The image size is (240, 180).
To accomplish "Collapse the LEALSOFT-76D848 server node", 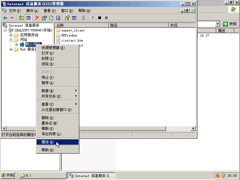I will (5, 30).
